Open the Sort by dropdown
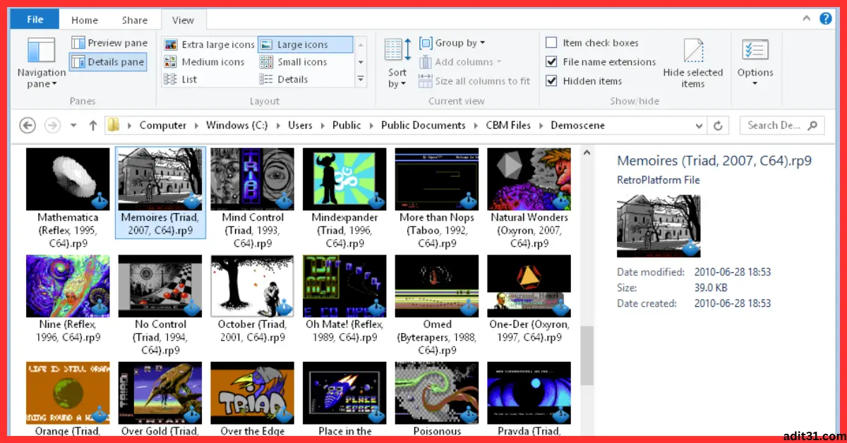 [x=397, y=63]
